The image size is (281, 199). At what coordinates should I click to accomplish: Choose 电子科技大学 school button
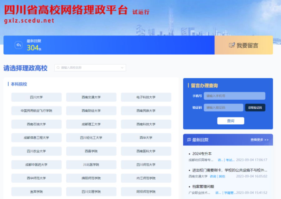(146, 97)
